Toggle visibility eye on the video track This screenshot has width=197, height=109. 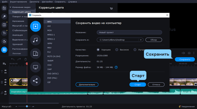tap(6, 80)
